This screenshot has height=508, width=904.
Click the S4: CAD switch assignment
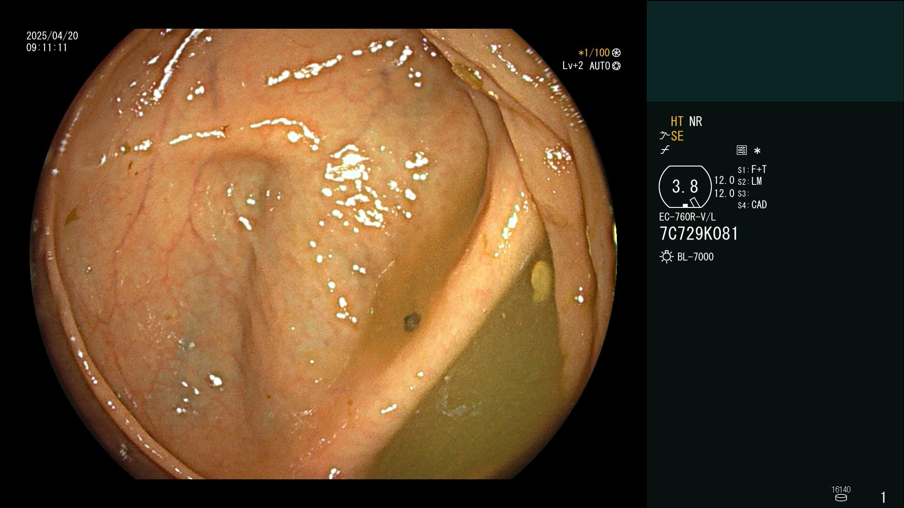pos(752,205)
